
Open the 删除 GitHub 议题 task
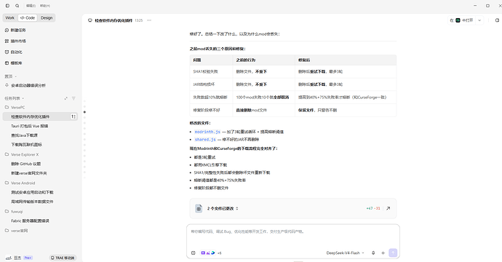(x=26, y=164)
